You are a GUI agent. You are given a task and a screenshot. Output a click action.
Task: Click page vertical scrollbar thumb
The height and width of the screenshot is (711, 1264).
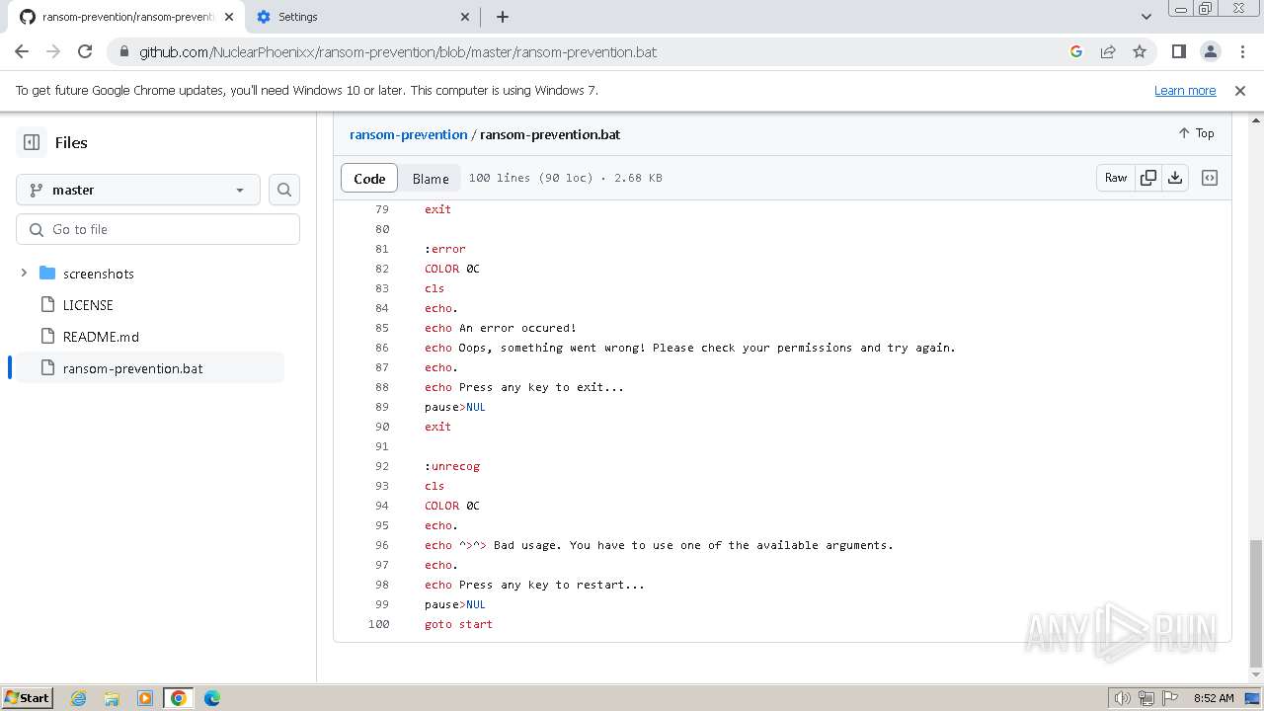pos(1256,602)
